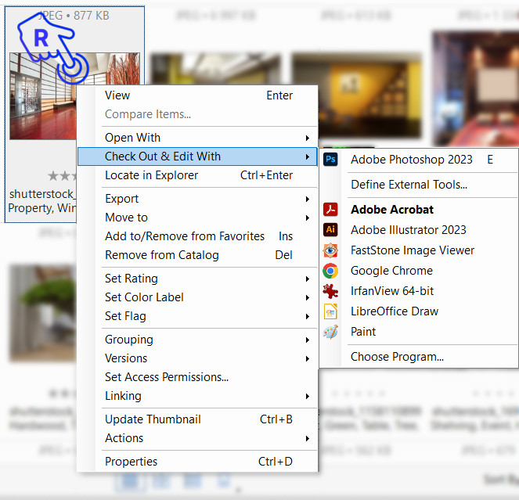This screenshot has height=500, width=519.
Task: Click the IrfanView red splat icon
Action: click(330, 291)
